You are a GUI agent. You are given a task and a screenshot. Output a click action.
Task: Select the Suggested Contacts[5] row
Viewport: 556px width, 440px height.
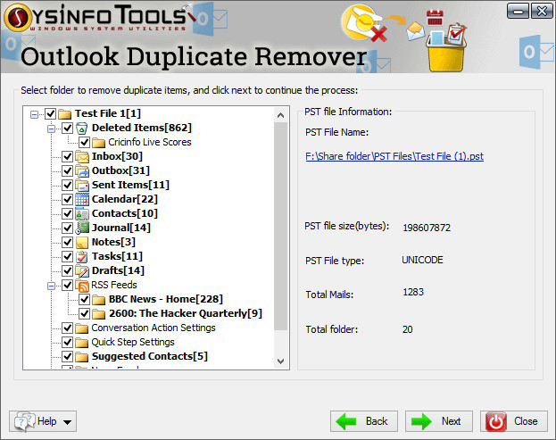pos(149,356)
